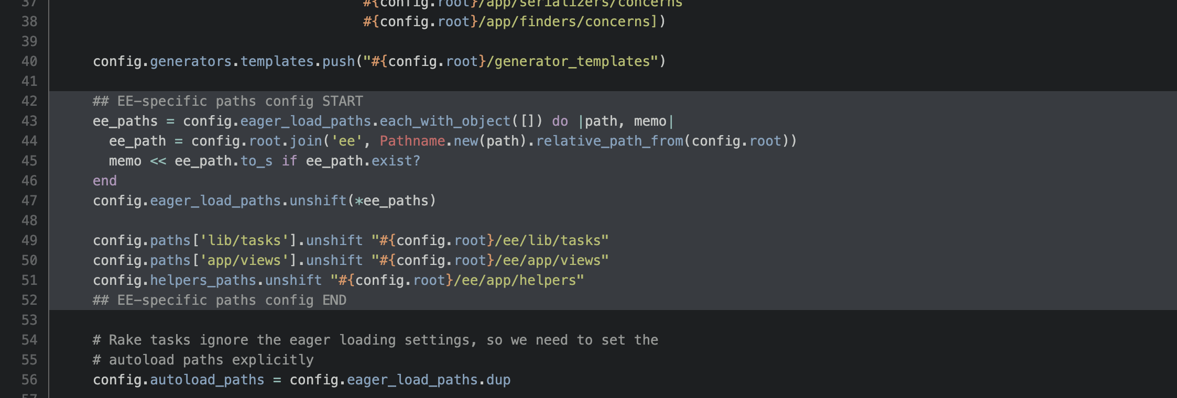The image size is (1177, 398).
Task: Click the 'dup' method on line 56
Action: [498, 380]
